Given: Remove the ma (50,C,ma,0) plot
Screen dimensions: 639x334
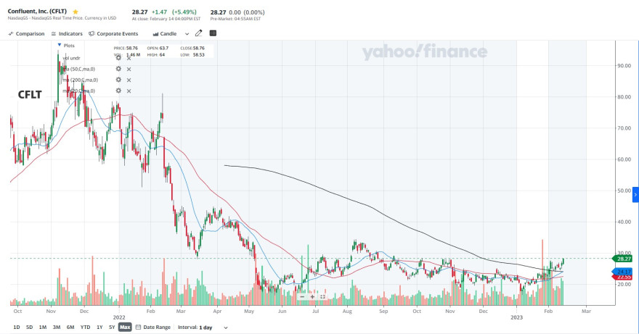Looking at the screenshot, I should point(129,69).
